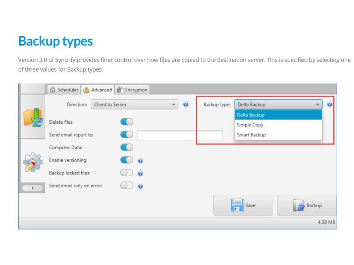354x265 pixels.
Task: Start the backup with Backup button
Action: tap(307, 205)
